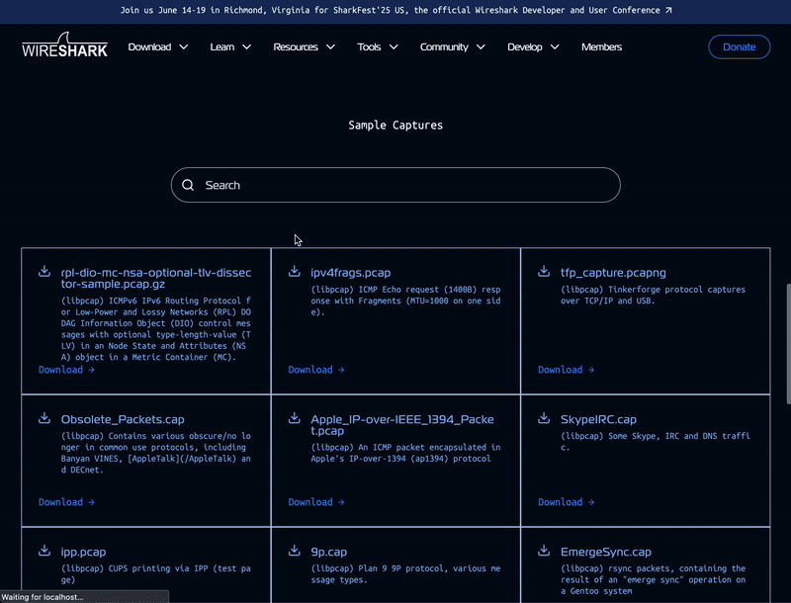Viewport: 791px width, 603px height.
Task: Click the 'SkypeIRC.cap' file title
Action: pyautogui.click(x=598, y=419)
